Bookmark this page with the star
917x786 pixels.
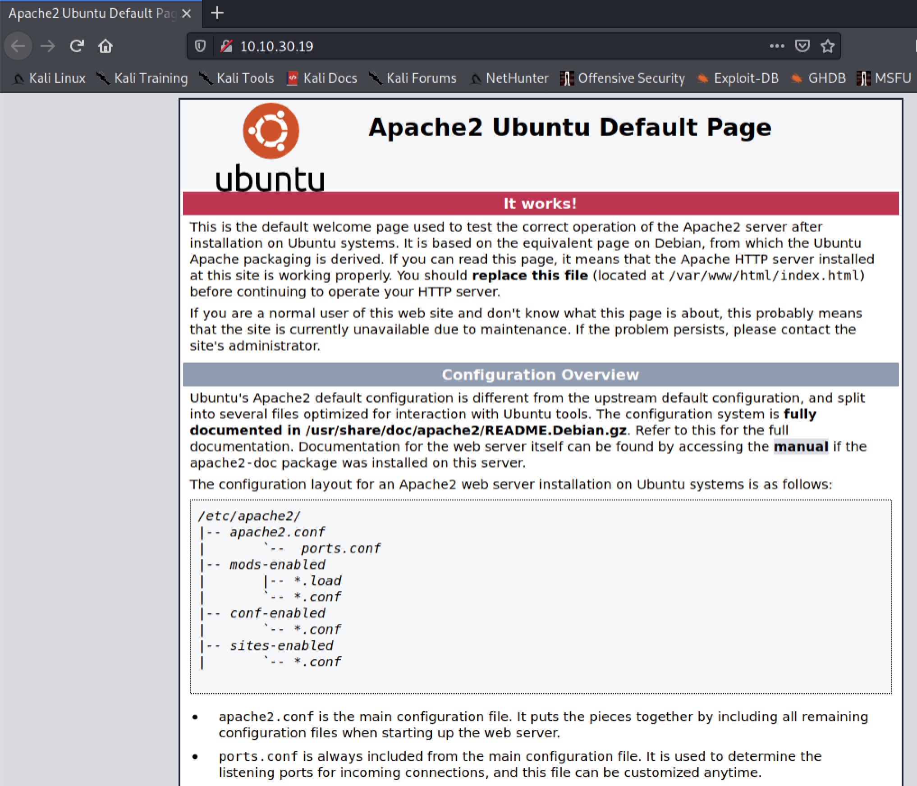pyautogui.click(x=828, y=46)
